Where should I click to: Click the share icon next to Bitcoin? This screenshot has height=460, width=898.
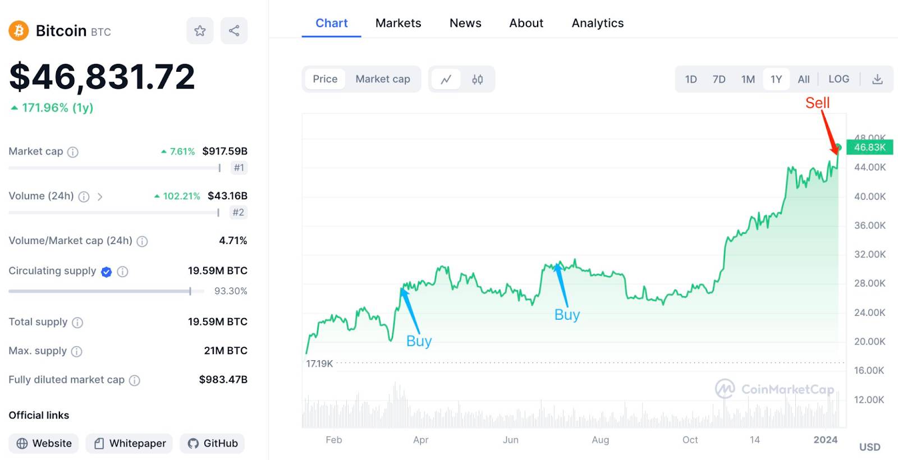click(234, 31)
